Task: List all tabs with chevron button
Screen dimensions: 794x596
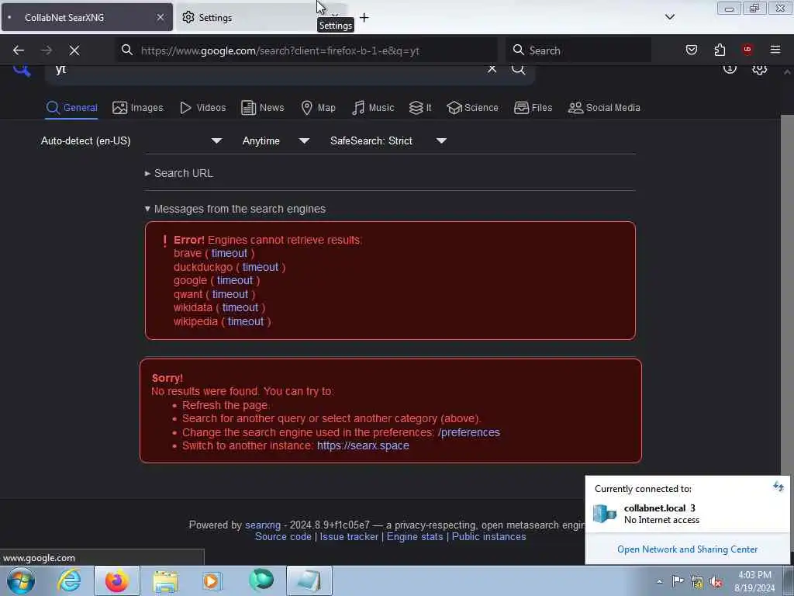Action: pos(669,17)
